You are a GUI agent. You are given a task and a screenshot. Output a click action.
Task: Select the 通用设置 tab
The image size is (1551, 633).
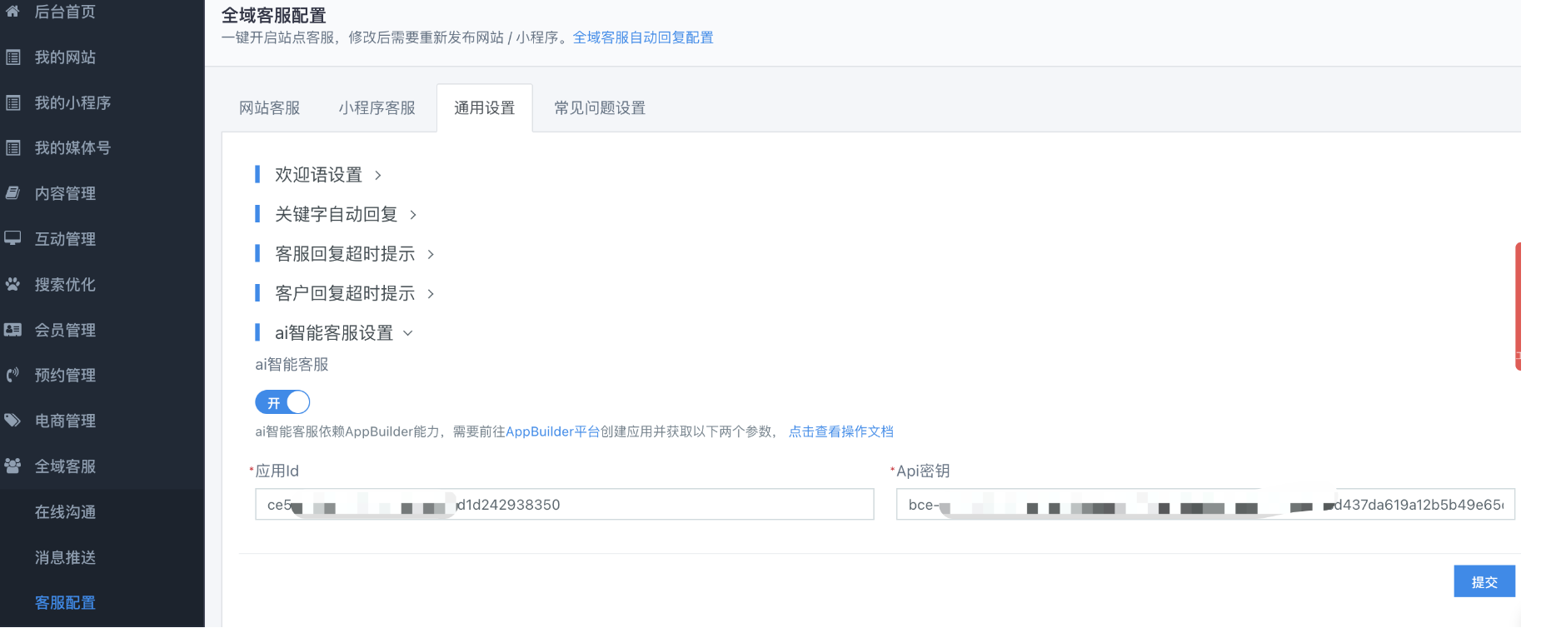point(484,108)
